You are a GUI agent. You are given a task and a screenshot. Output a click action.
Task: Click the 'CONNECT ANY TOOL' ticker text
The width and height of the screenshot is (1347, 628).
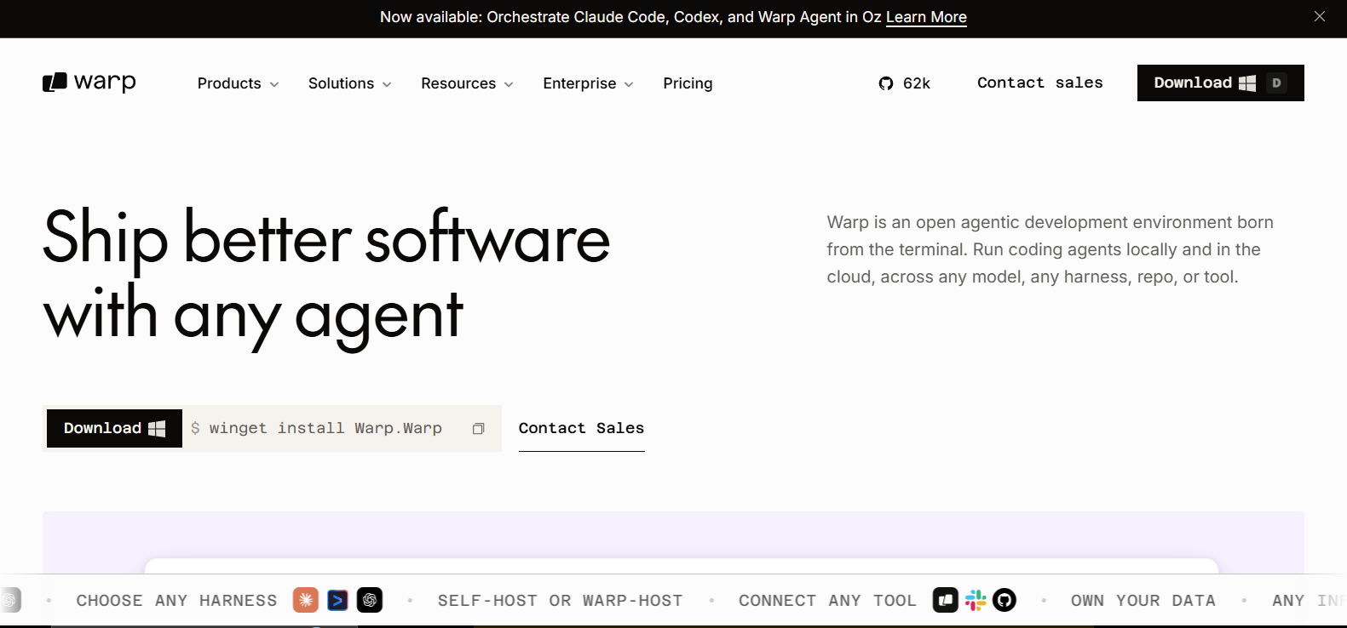click(x=827, y=601)
